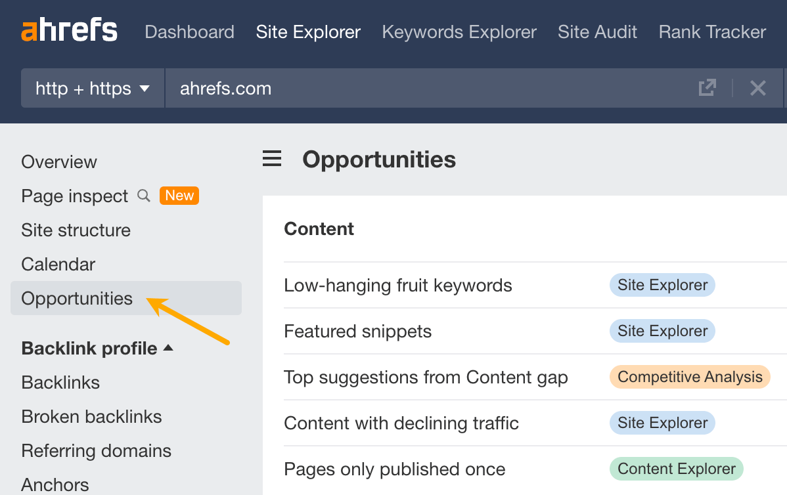The image size is (787, 495).
Task: Go to the Dashboard
Action: pos(189,32)
